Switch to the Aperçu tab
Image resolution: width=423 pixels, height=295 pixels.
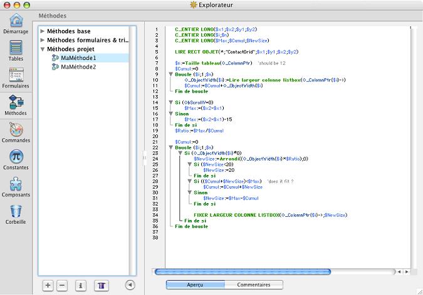195,285
